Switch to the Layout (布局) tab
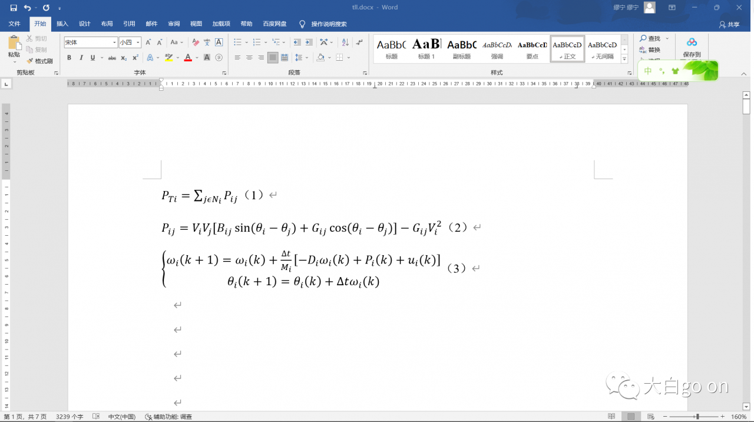This screenshot has width=754, height=422. tap(107, 24)
